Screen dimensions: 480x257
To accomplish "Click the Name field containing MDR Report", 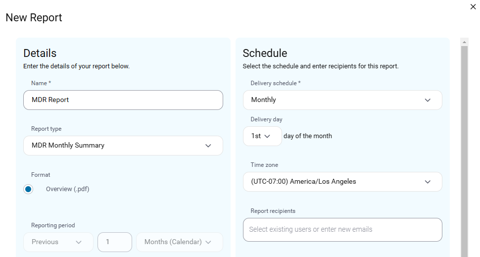I will (123, 100).
